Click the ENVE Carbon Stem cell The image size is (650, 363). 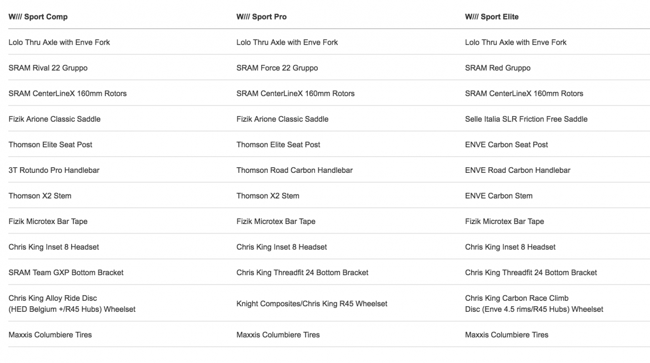(x=499, y=196)
